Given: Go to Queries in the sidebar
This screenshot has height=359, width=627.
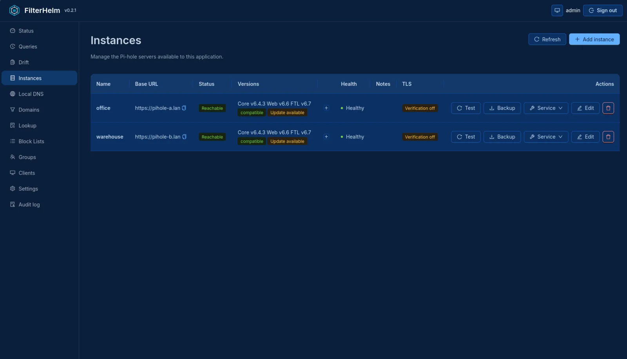Looking at the screenshot, I should pos(39,47).
